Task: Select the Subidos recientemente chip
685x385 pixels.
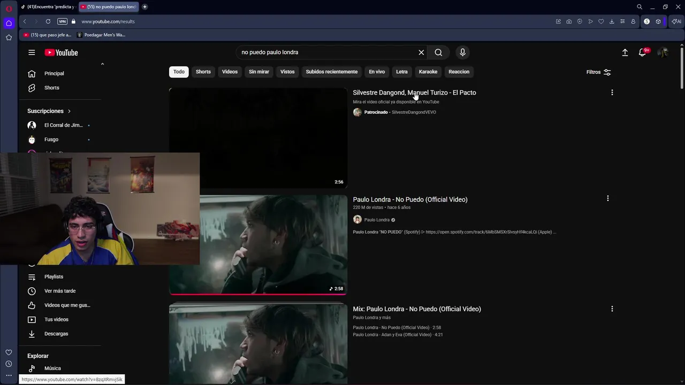Action: point(331,72)
